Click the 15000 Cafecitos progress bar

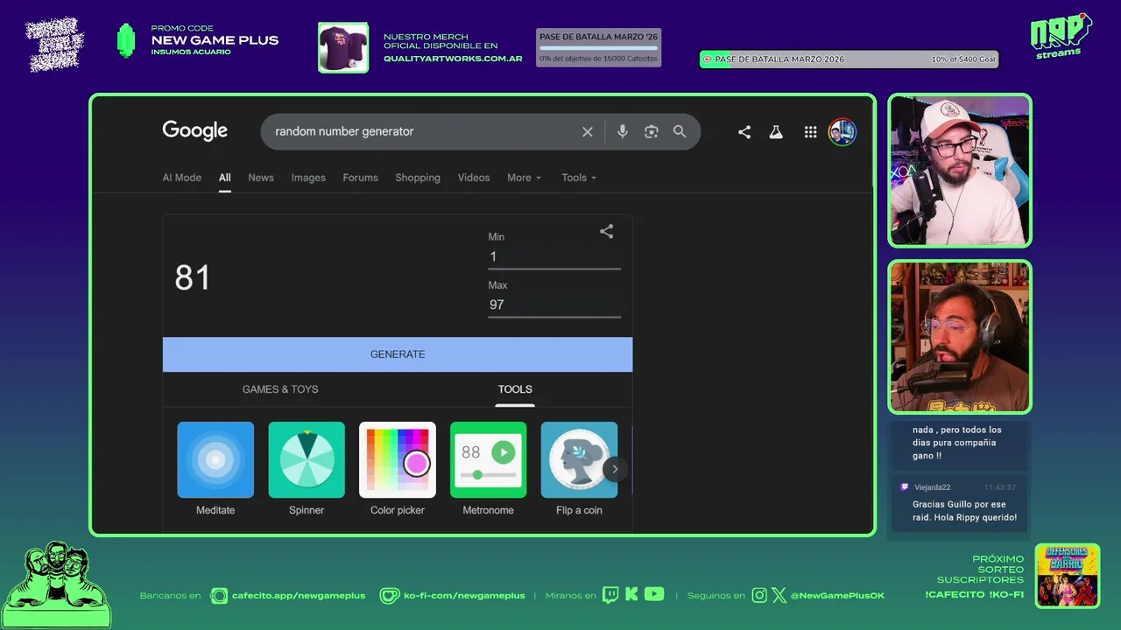point(598,47)
